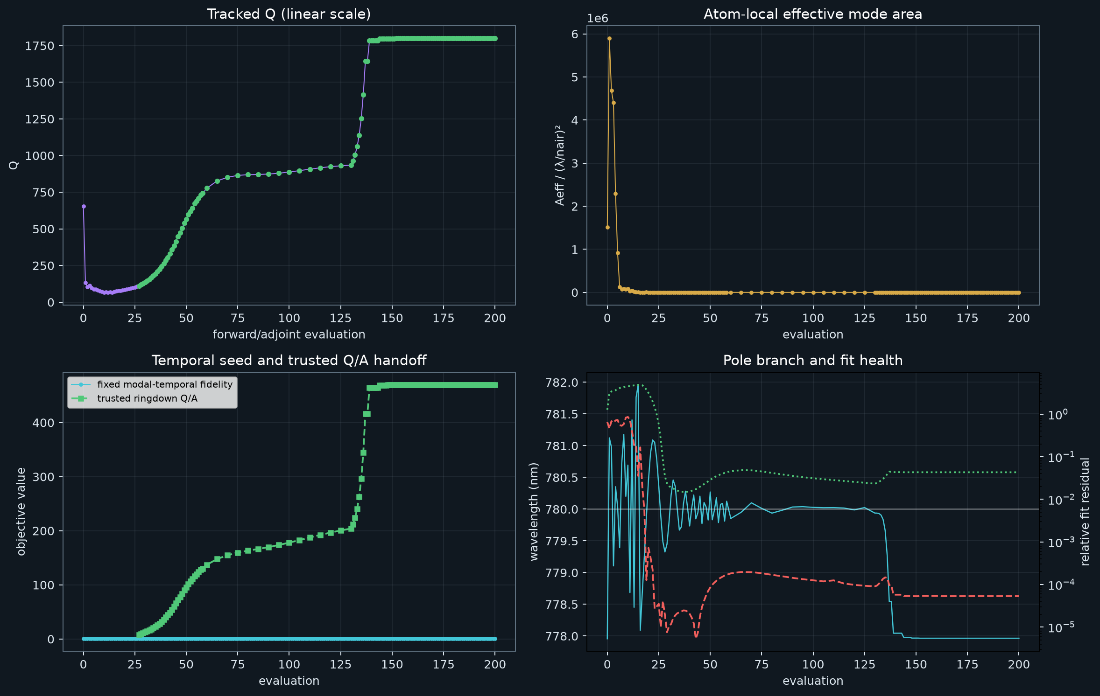Click the '200' tick on objective value axis
Screen dimensions: 1100x696
(x=43, y=531)
